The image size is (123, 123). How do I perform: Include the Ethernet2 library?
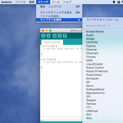[103, 53]
